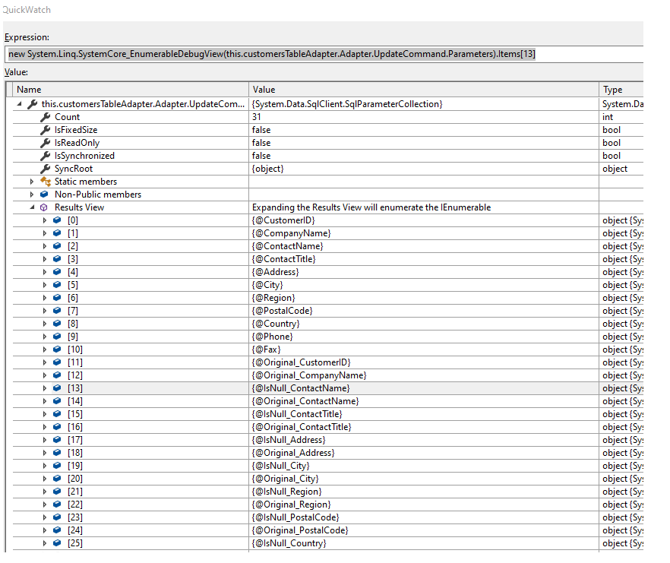Click the cube icon for item [7]
Viewport: 670px width, 563px height.
click(57, 311)
